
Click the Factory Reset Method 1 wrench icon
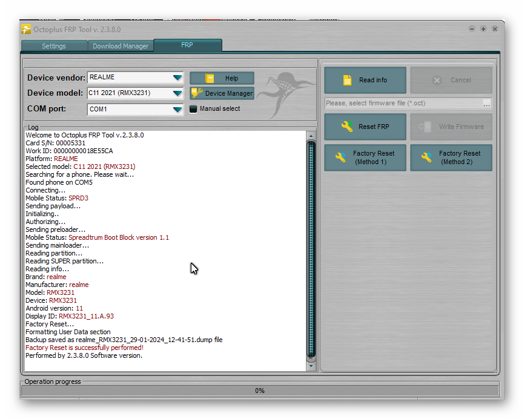tap(340, 157)
